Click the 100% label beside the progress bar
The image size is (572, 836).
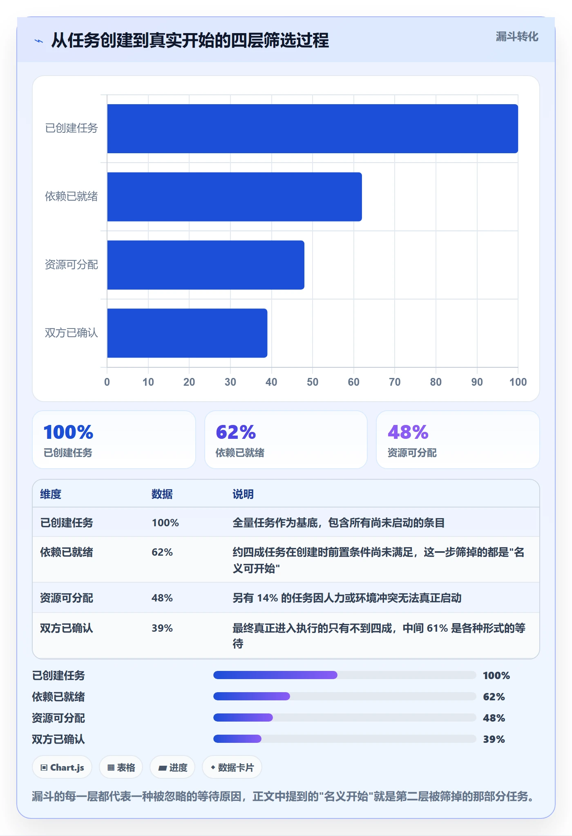click(496, 675)
